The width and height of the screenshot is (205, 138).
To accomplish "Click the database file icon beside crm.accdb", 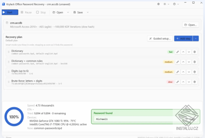I will [7, 23].
